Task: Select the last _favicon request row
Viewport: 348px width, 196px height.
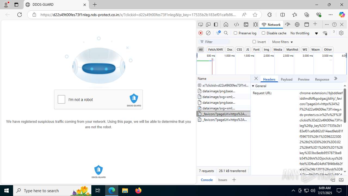Action: (223, 120)
